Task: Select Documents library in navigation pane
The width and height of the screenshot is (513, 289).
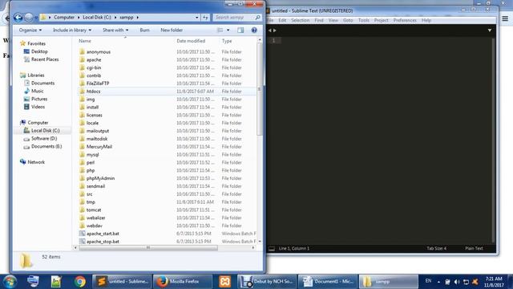Action: pos(39,83)
